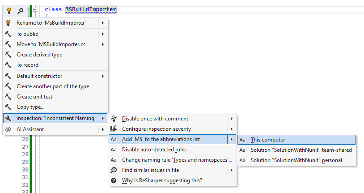
Task: Click the Find similar issues icon
Action: click(114, 170)
